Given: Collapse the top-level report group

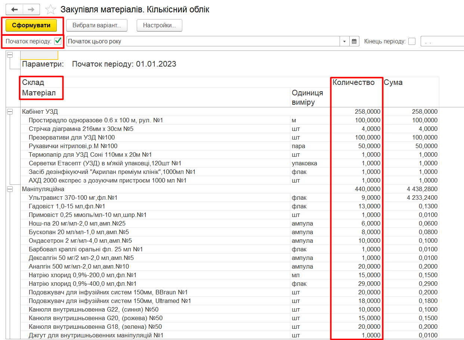Looking at the screenshot, I should click(x=10, y=55).
